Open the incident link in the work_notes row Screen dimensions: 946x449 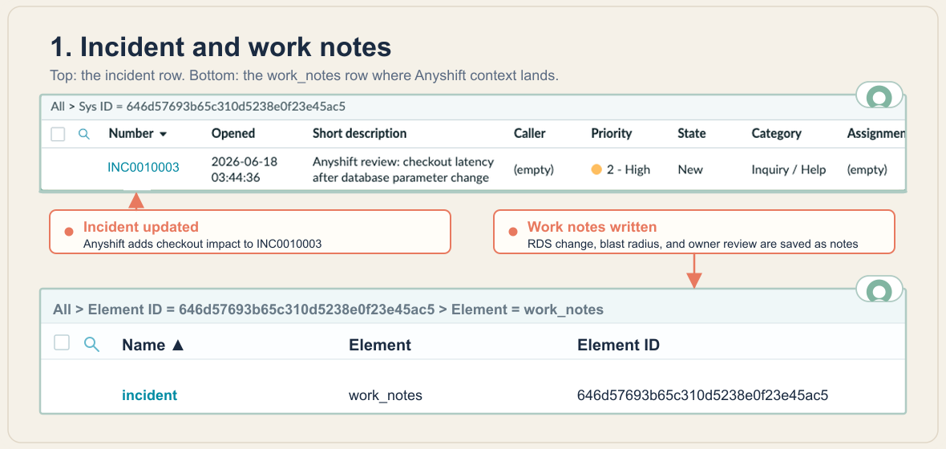point(150,395)
